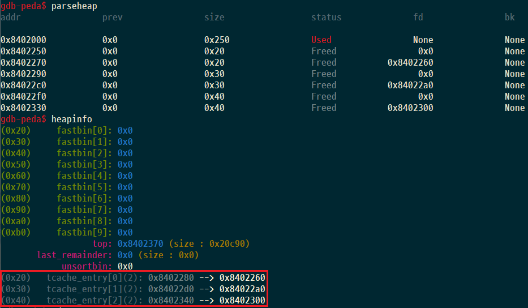Click chunk address 0x8402270

click(x=24, y=63)
